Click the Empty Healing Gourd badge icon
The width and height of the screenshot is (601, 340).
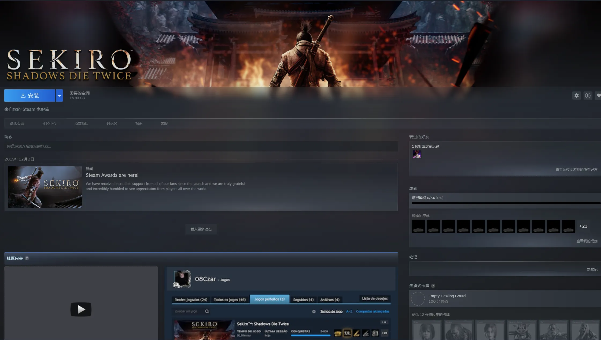coord(418,298)
